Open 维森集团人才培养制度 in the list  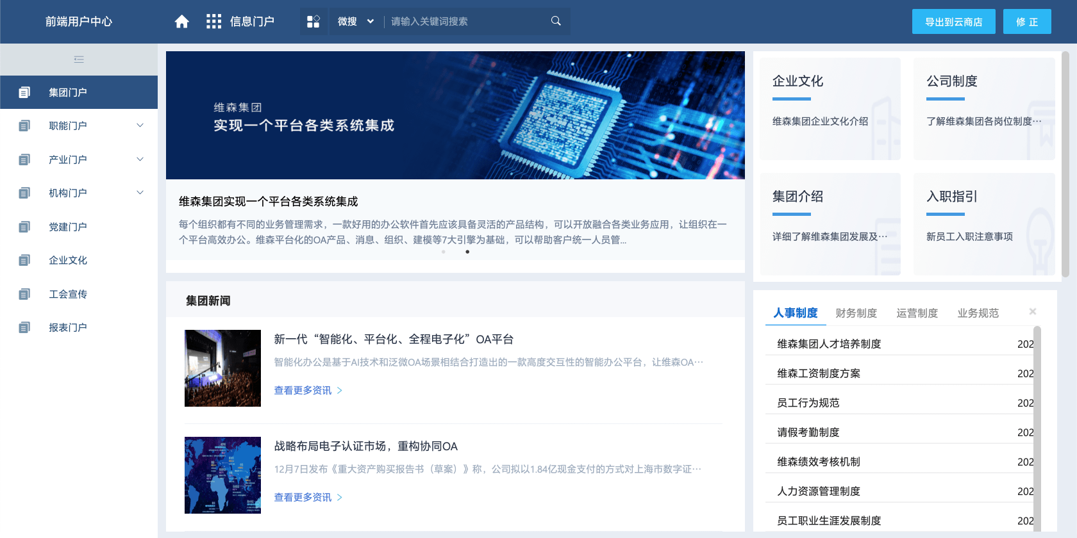click(x=829, y=344)
